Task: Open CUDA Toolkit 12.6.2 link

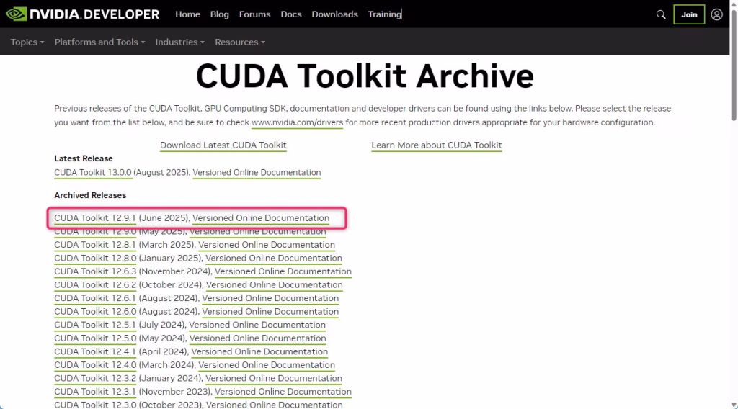Action: pos(95,285)
